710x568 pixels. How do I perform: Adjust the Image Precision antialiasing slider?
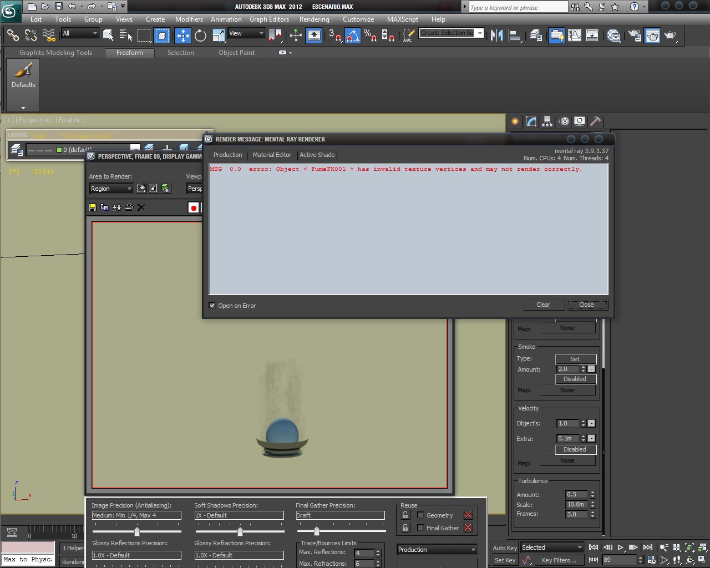click(137, 531)
